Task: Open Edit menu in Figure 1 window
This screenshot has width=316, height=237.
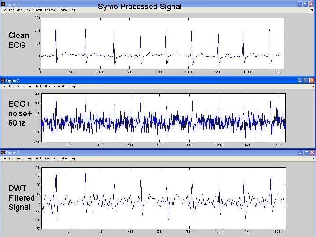Action: [11, 10]
